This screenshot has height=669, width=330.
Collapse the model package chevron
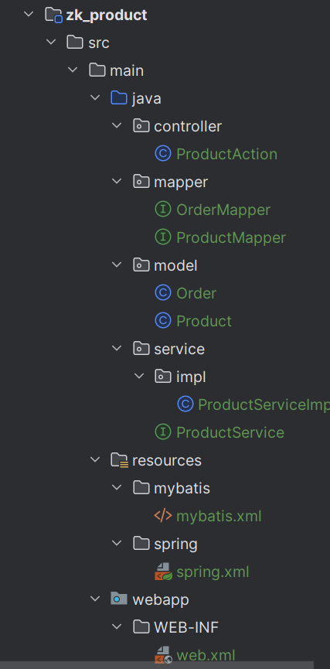coord(117,265)
